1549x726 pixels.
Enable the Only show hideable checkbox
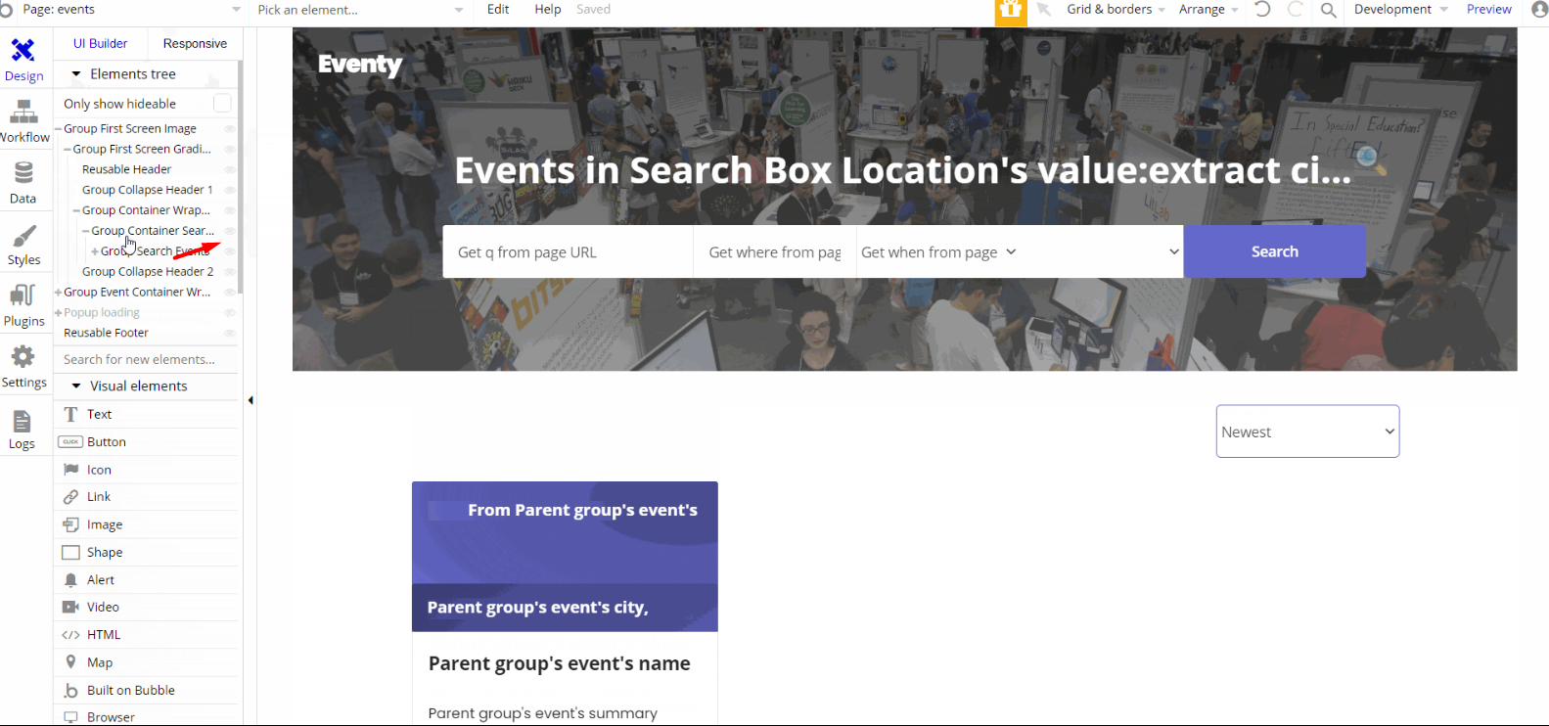point(222,103)
